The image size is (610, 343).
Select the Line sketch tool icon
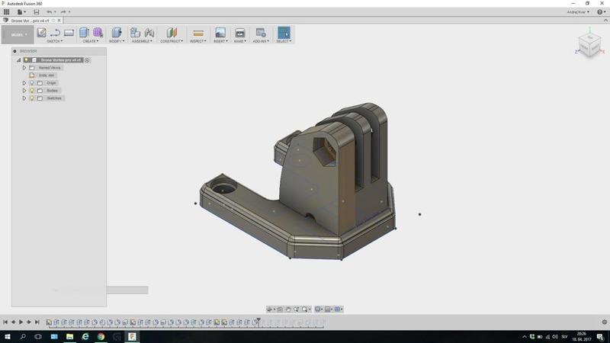tap(55, 33)
